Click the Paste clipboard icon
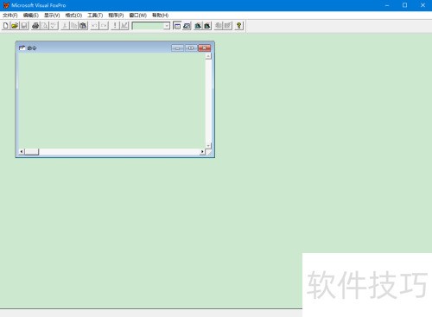Screen dimensions: 432x317 [83, 26]
